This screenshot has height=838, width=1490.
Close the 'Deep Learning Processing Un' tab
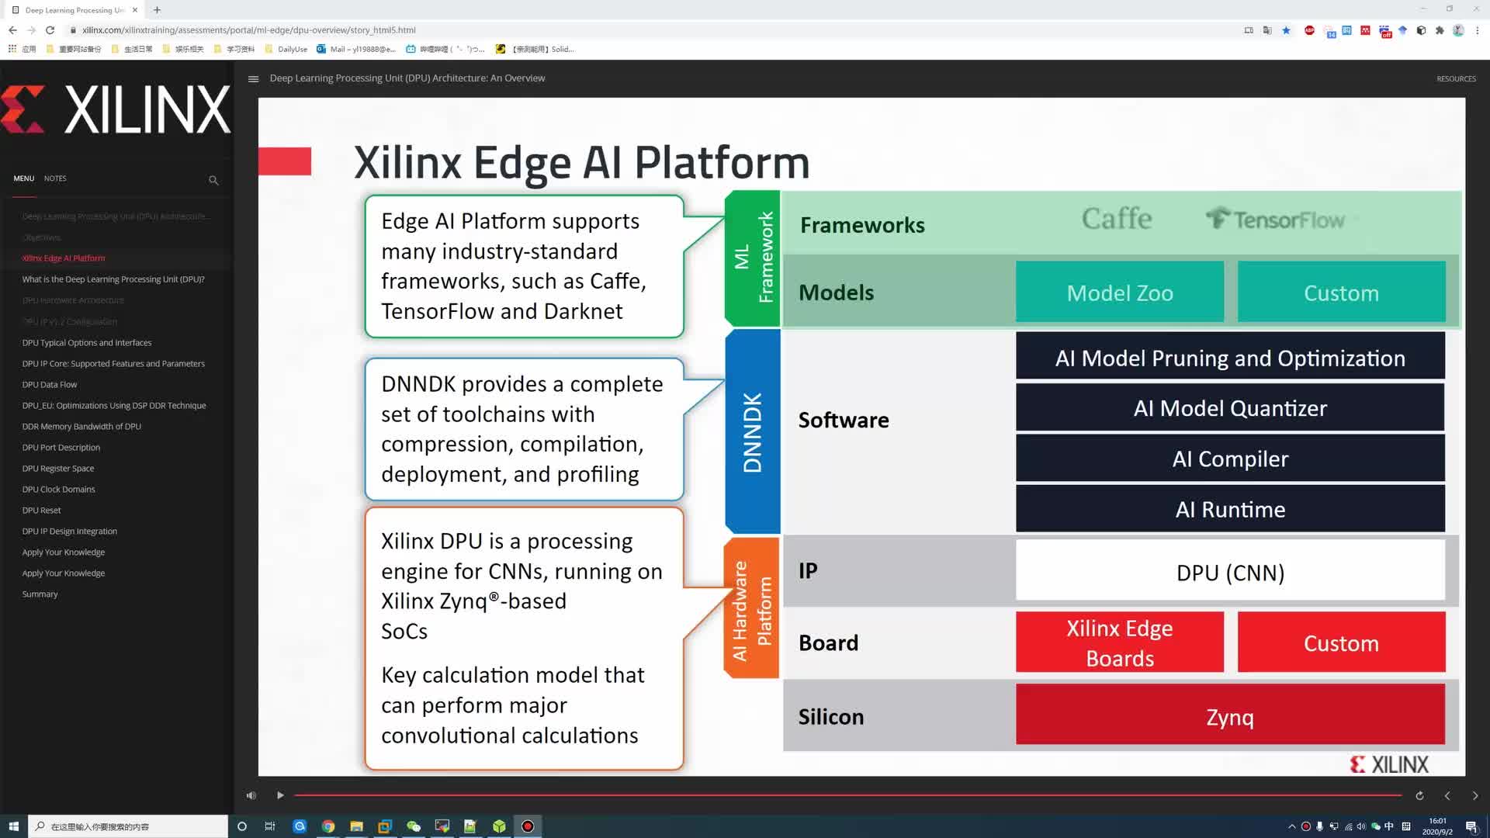pos(134,10)
